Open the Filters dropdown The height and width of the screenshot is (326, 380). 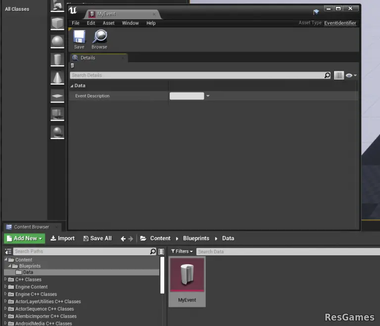tap(182, 251)
